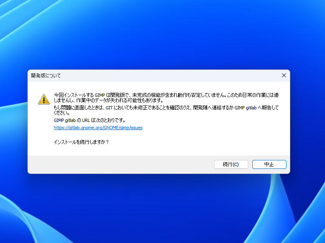Click 続行(C) to continue installation

coord(231,164)
